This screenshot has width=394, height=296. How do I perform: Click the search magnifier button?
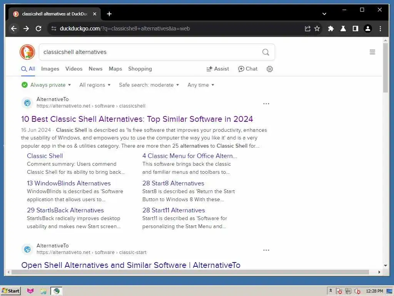point(265,52)
